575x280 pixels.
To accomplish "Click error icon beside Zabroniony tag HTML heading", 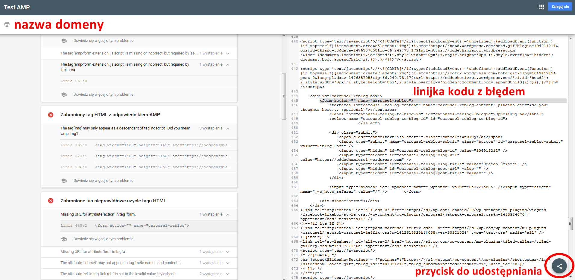I will coord(51,115).
